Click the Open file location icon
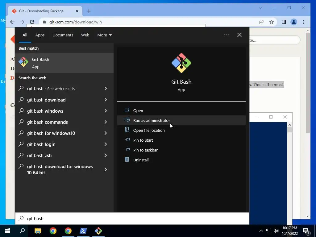 point(127,130)
